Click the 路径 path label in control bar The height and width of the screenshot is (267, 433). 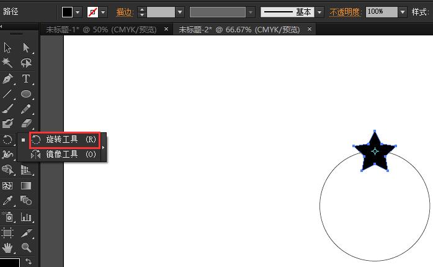11,11
